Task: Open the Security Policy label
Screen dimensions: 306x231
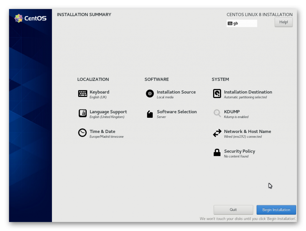Action: pyautogui.click(x=239, y=151)
